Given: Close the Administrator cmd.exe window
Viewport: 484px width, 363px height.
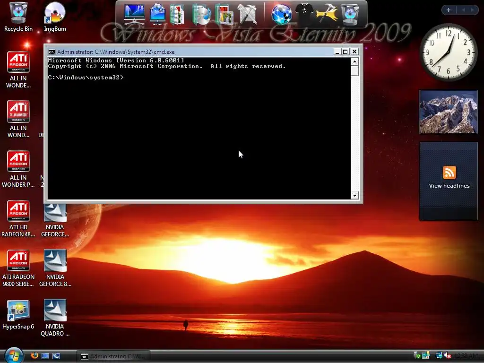Looking at the screenshot, I should pos(354,52).
